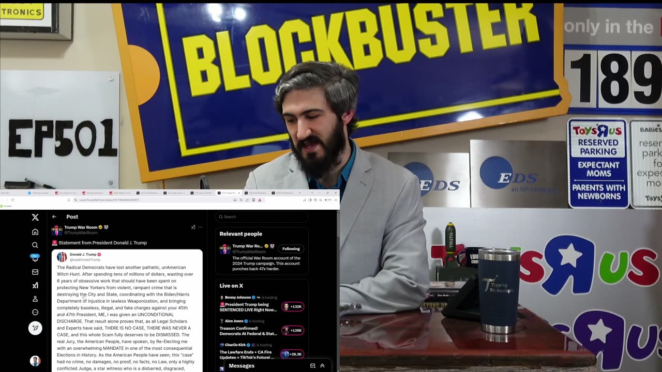The image size is (662, 372).
Task: Compose new message in Messages drawer
Action: click(312, 366)
